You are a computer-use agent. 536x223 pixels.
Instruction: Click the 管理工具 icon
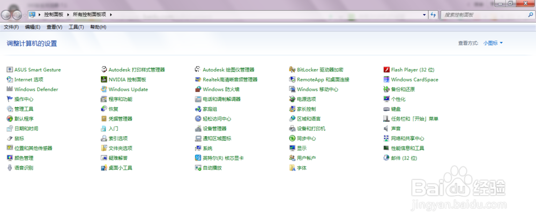[10, 109]
